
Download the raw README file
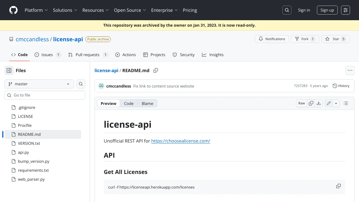(319, 103)
